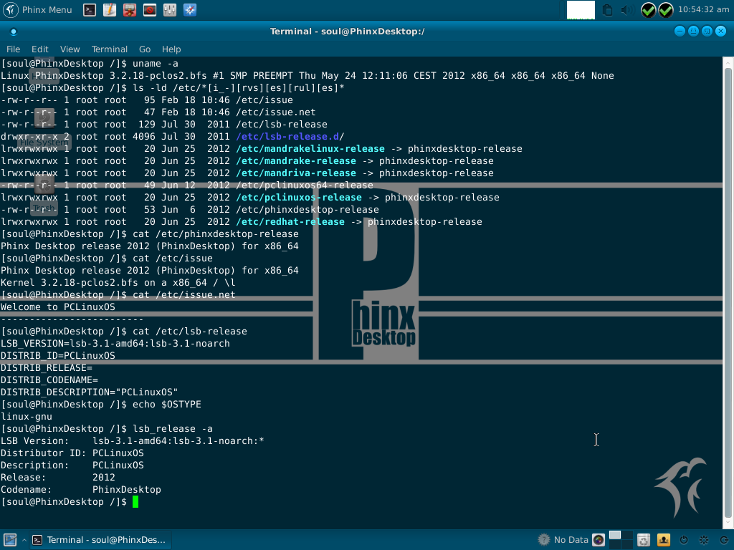Click the DISTRIB_ID=PCLinuxOS line
Screen dimensions: 734x550
pos(57,355)
